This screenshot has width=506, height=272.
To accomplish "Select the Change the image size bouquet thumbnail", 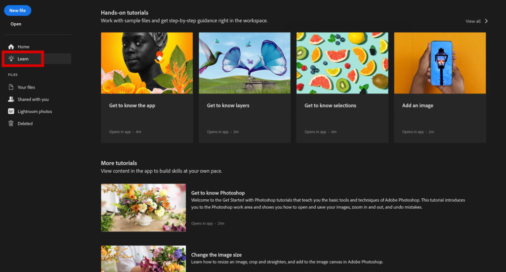I will [143, 259].
